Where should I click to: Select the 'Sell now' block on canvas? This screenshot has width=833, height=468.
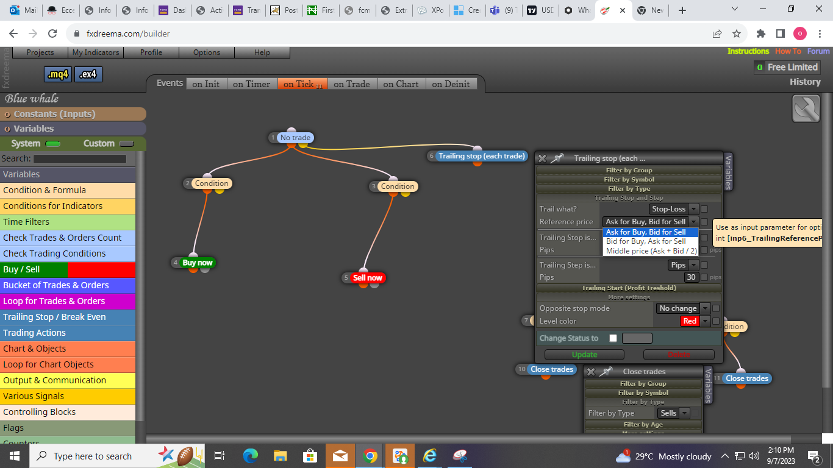click(367, 278)
